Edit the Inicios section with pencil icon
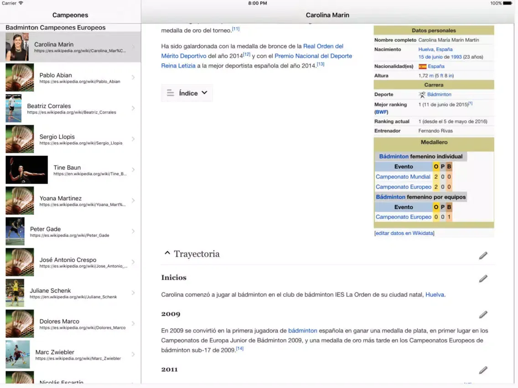The height and width of the screenshot is (388, 518). [483, 278]
